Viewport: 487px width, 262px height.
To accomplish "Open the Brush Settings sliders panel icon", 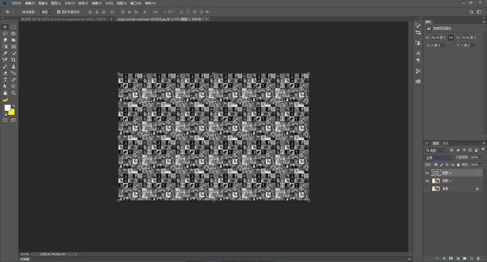I will pyautogui.click(x=418, y=32).
